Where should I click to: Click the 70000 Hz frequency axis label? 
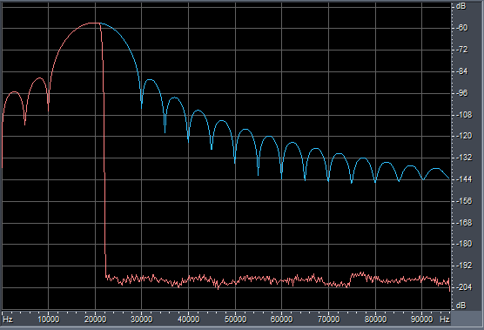(328, 320)
